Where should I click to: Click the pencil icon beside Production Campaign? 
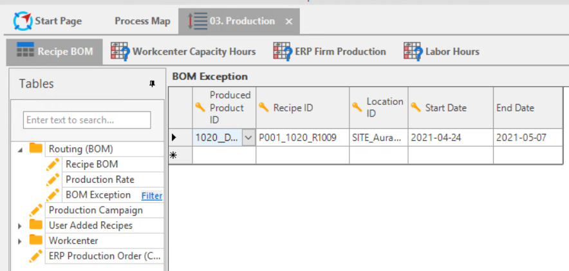(x=36, y=210)
